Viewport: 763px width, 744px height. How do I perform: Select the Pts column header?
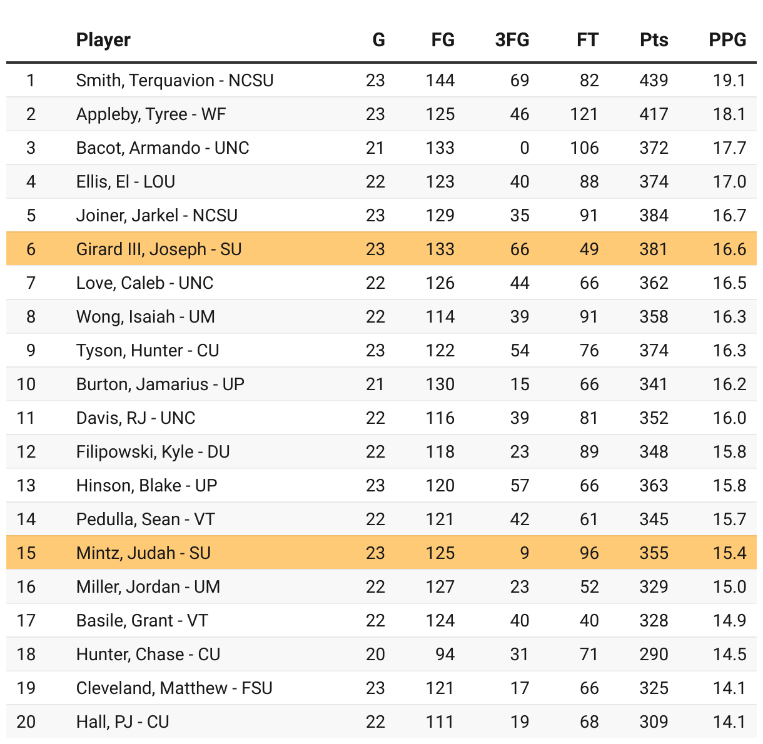pyautogui.click(x=654, y=40)
